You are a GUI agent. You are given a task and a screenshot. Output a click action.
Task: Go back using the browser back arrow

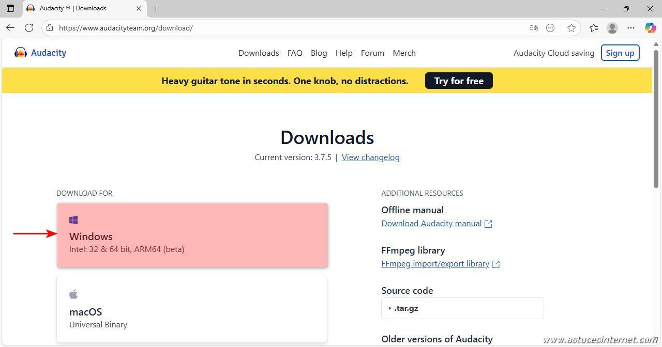[10, 28]
